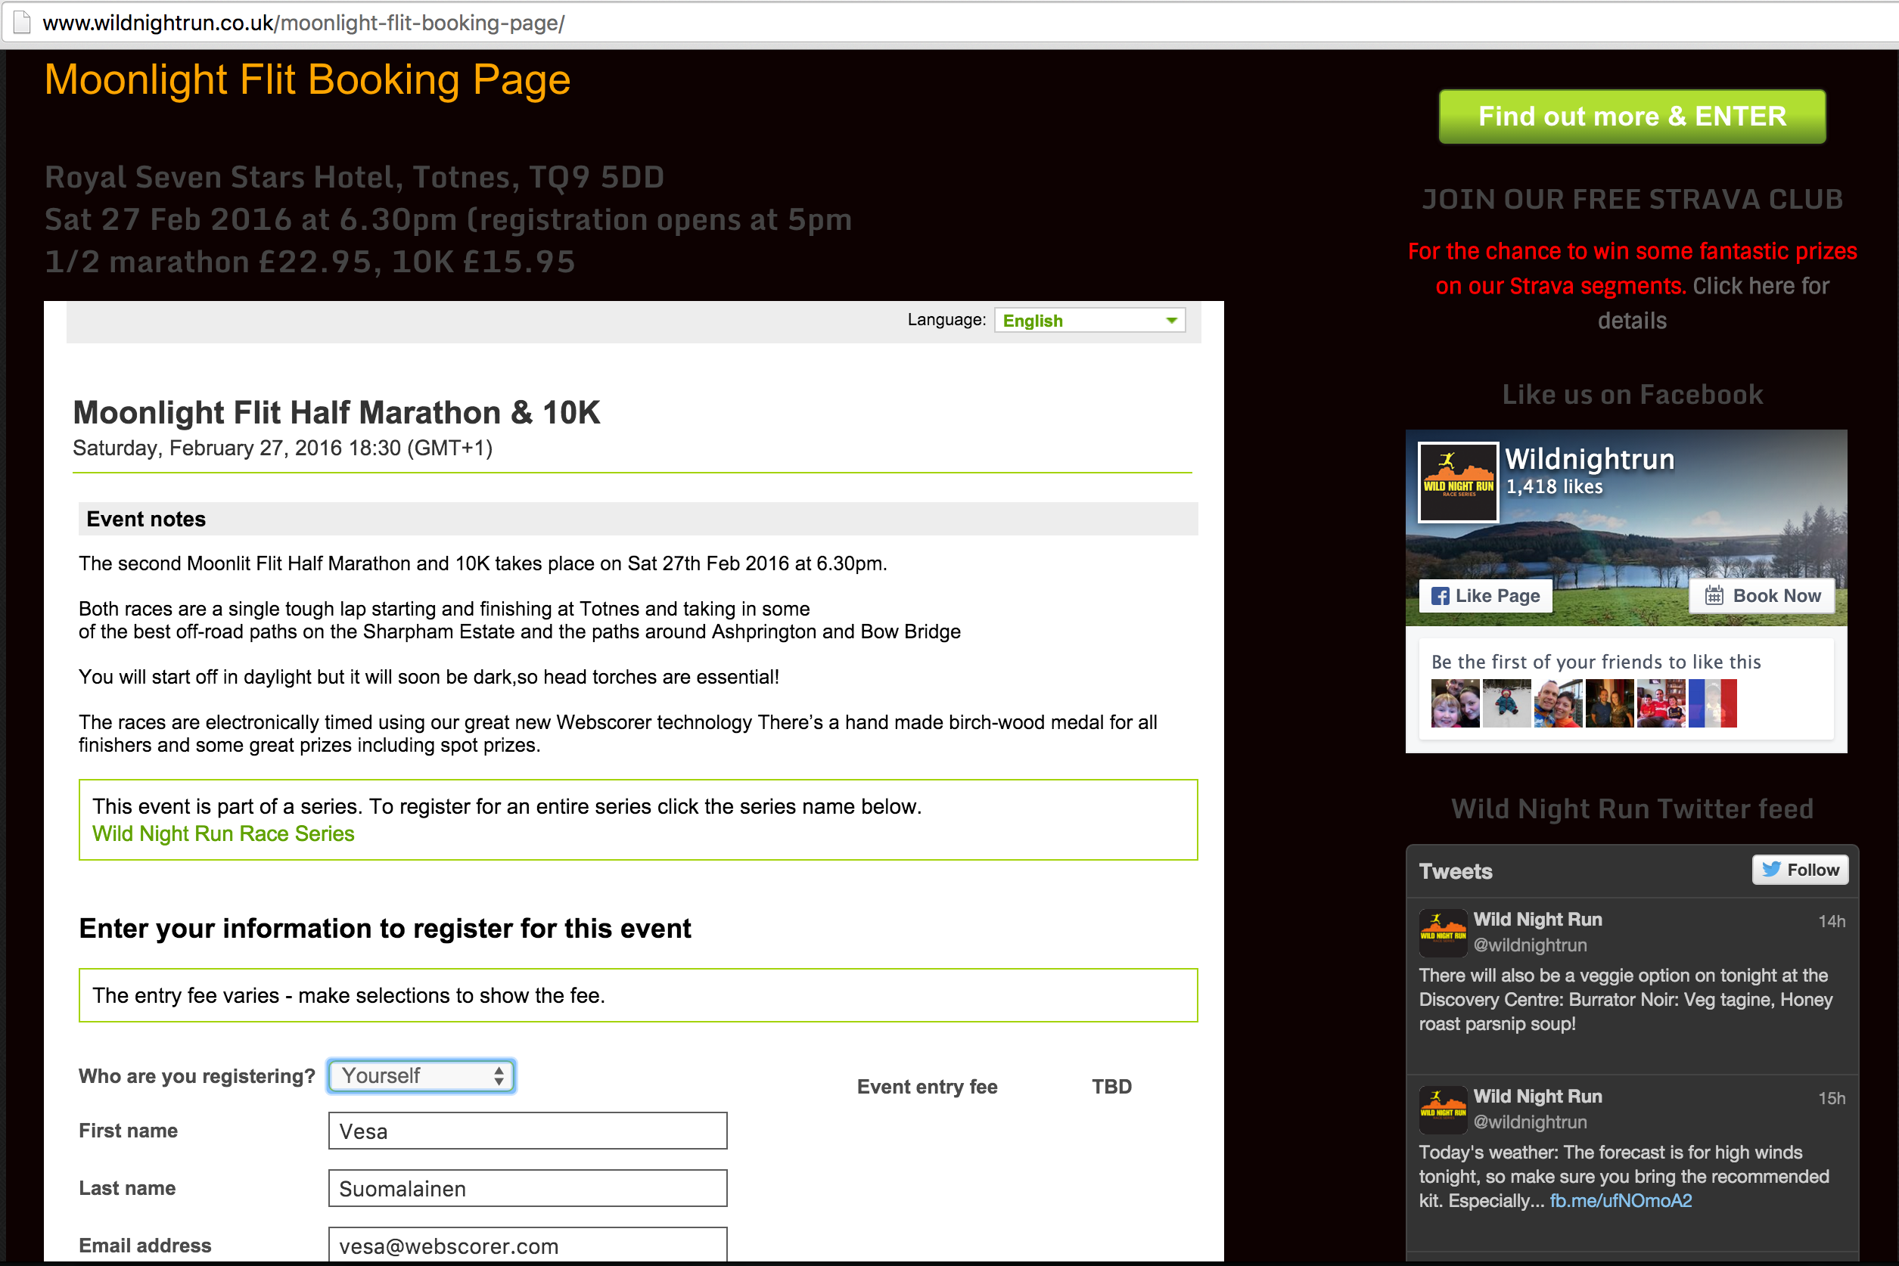1899x1266 pixels.
Task: Click first friend profile photo in Facebook widget
Action: [1455, 703]
